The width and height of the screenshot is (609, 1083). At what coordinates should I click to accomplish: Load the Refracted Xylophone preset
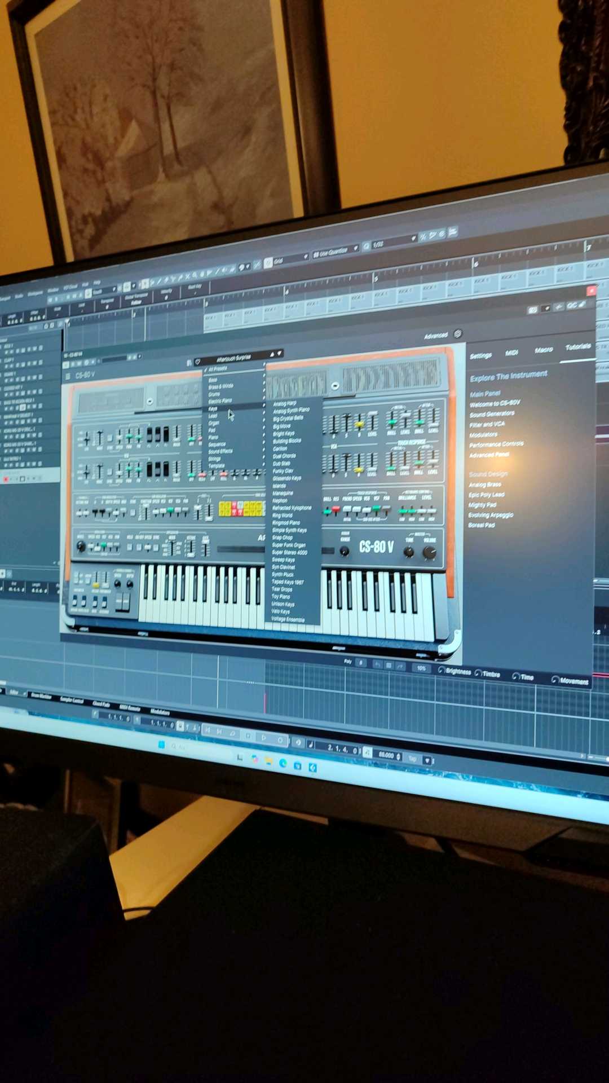point(292,508)
